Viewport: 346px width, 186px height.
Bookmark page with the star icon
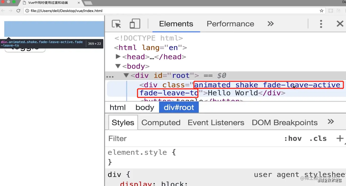321,11
